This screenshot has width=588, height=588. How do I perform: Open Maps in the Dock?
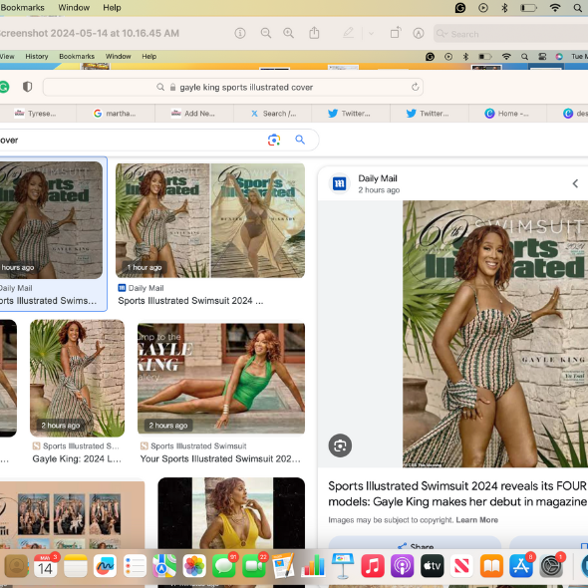(x=164, y=566)
